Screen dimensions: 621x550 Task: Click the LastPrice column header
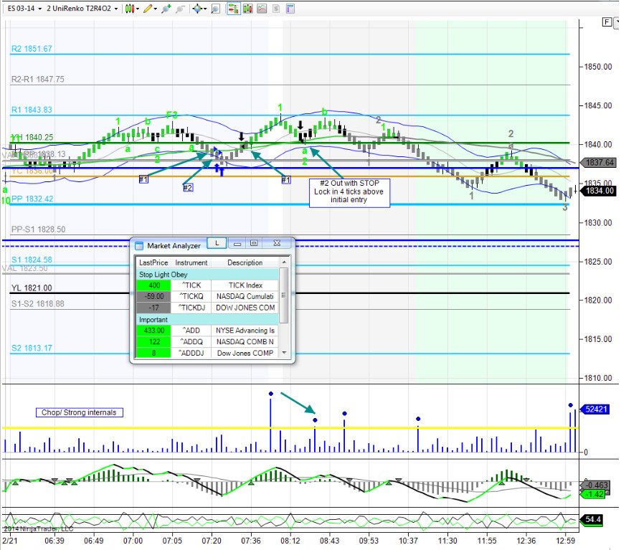153,262
